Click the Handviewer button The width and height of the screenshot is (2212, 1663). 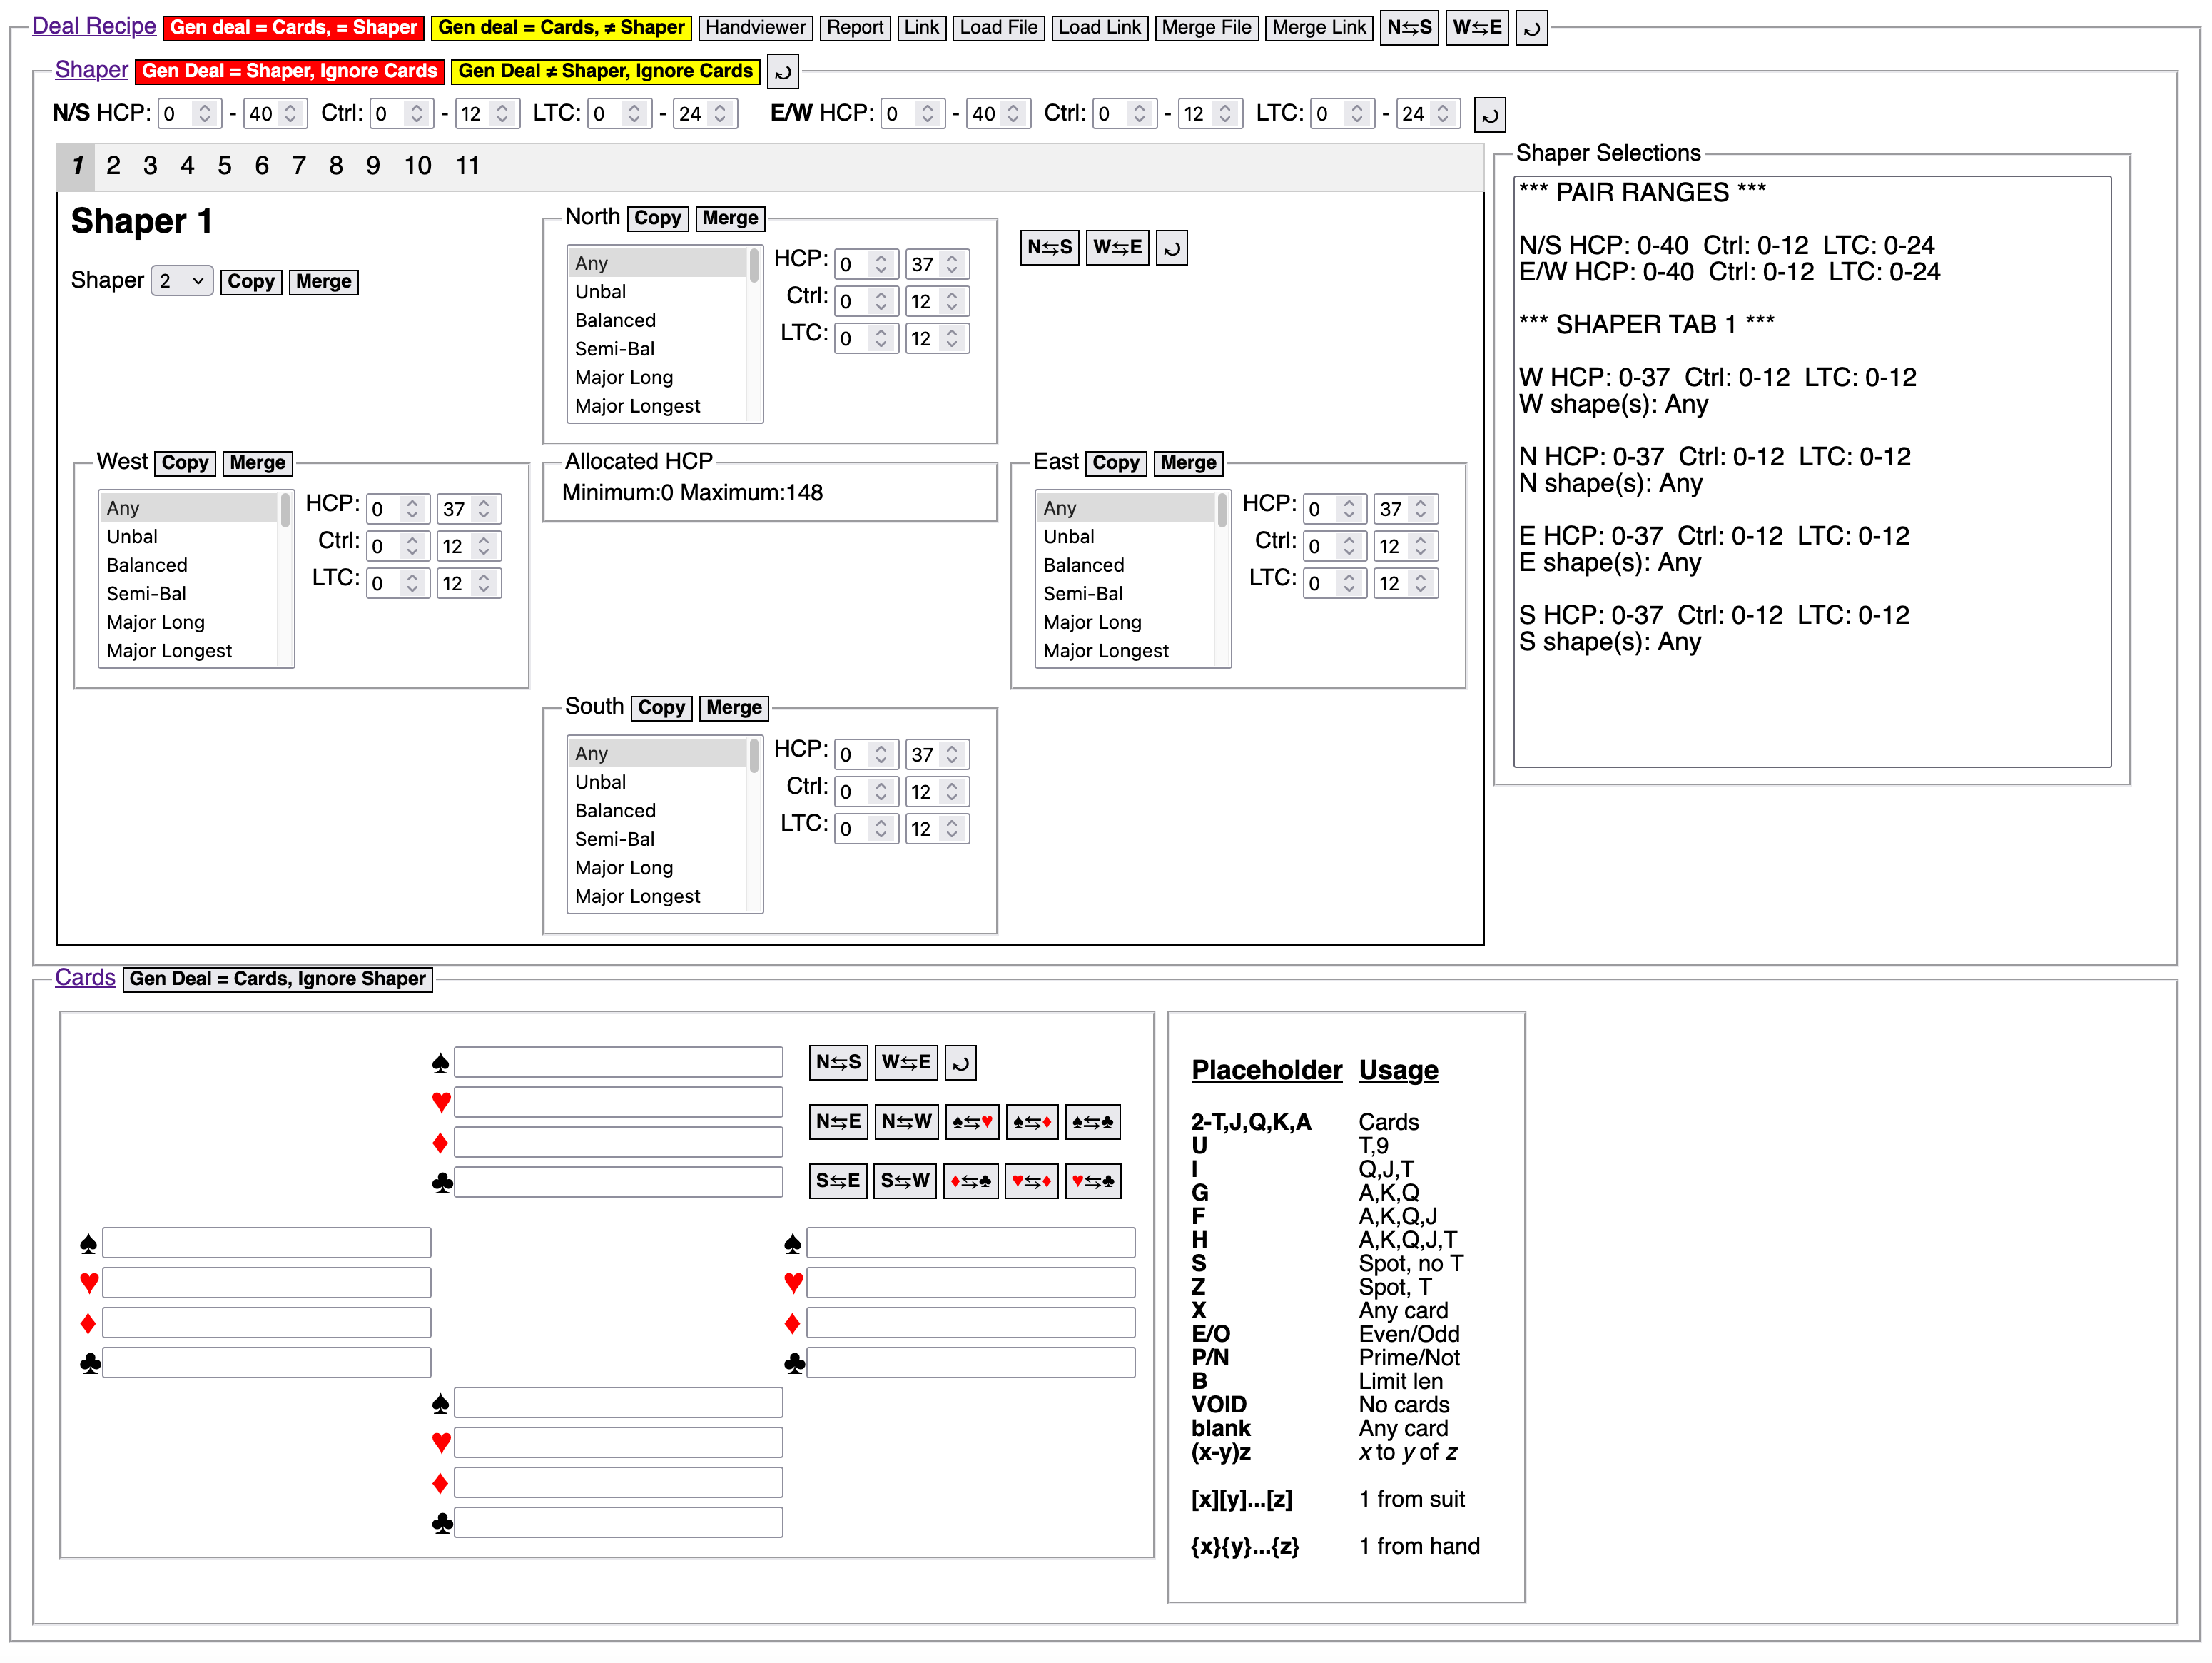tap(755, 28)
